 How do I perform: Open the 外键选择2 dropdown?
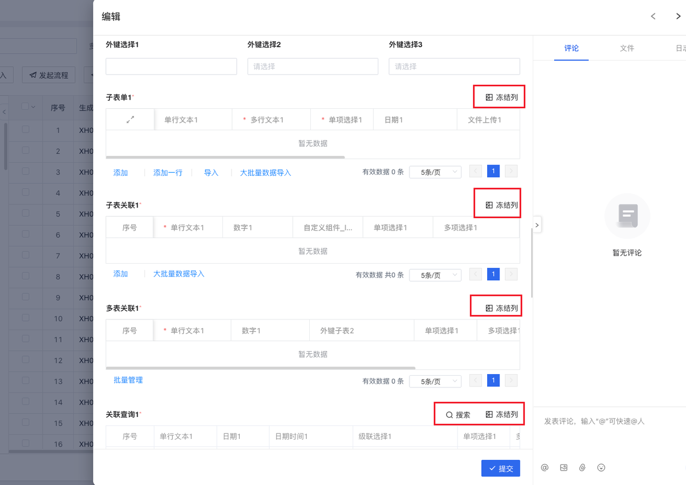click(x=312, y=66)
